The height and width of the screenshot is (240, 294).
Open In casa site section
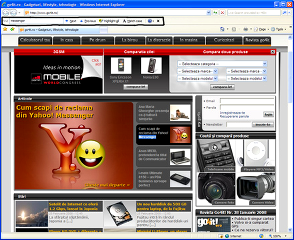(67, 40)
